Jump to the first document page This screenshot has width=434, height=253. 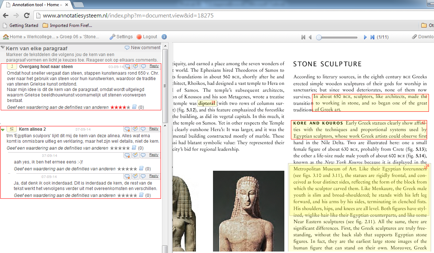303,37
